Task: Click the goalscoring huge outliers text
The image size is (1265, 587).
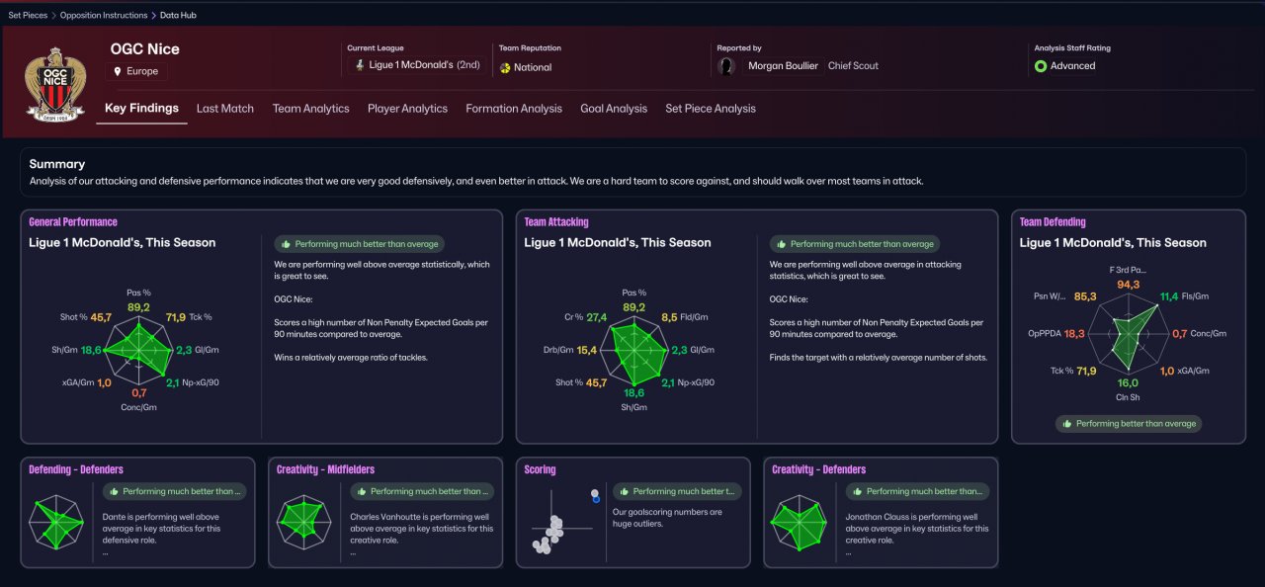Action: pos(667,518)
